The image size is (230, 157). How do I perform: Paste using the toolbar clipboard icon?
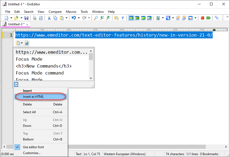62,18
